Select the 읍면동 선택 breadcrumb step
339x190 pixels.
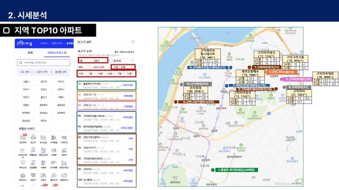60,72
